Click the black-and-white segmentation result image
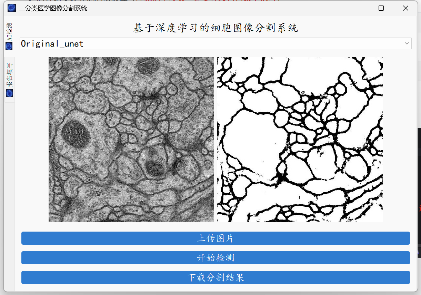The image size is (421, 295). tap(299, 139)
